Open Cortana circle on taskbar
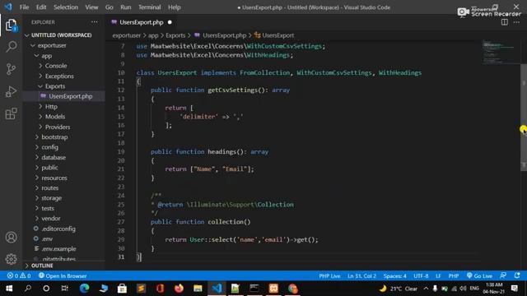 [x=46, y=289]
